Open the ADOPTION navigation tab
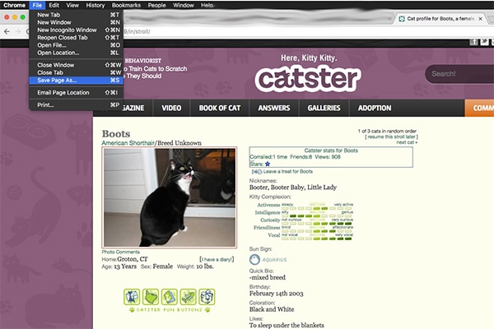Screen dimensions: 494x329 (x=375, y=108)
